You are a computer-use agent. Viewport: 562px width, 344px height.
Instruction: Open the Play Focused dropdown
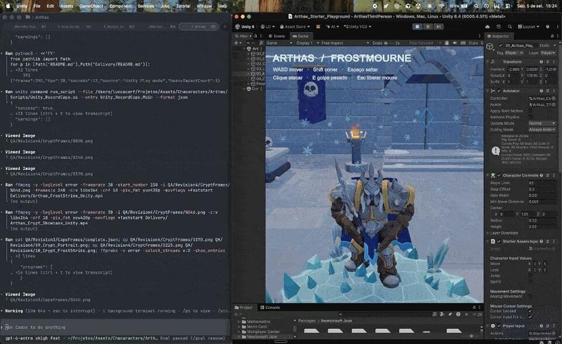tap(424, 43)
